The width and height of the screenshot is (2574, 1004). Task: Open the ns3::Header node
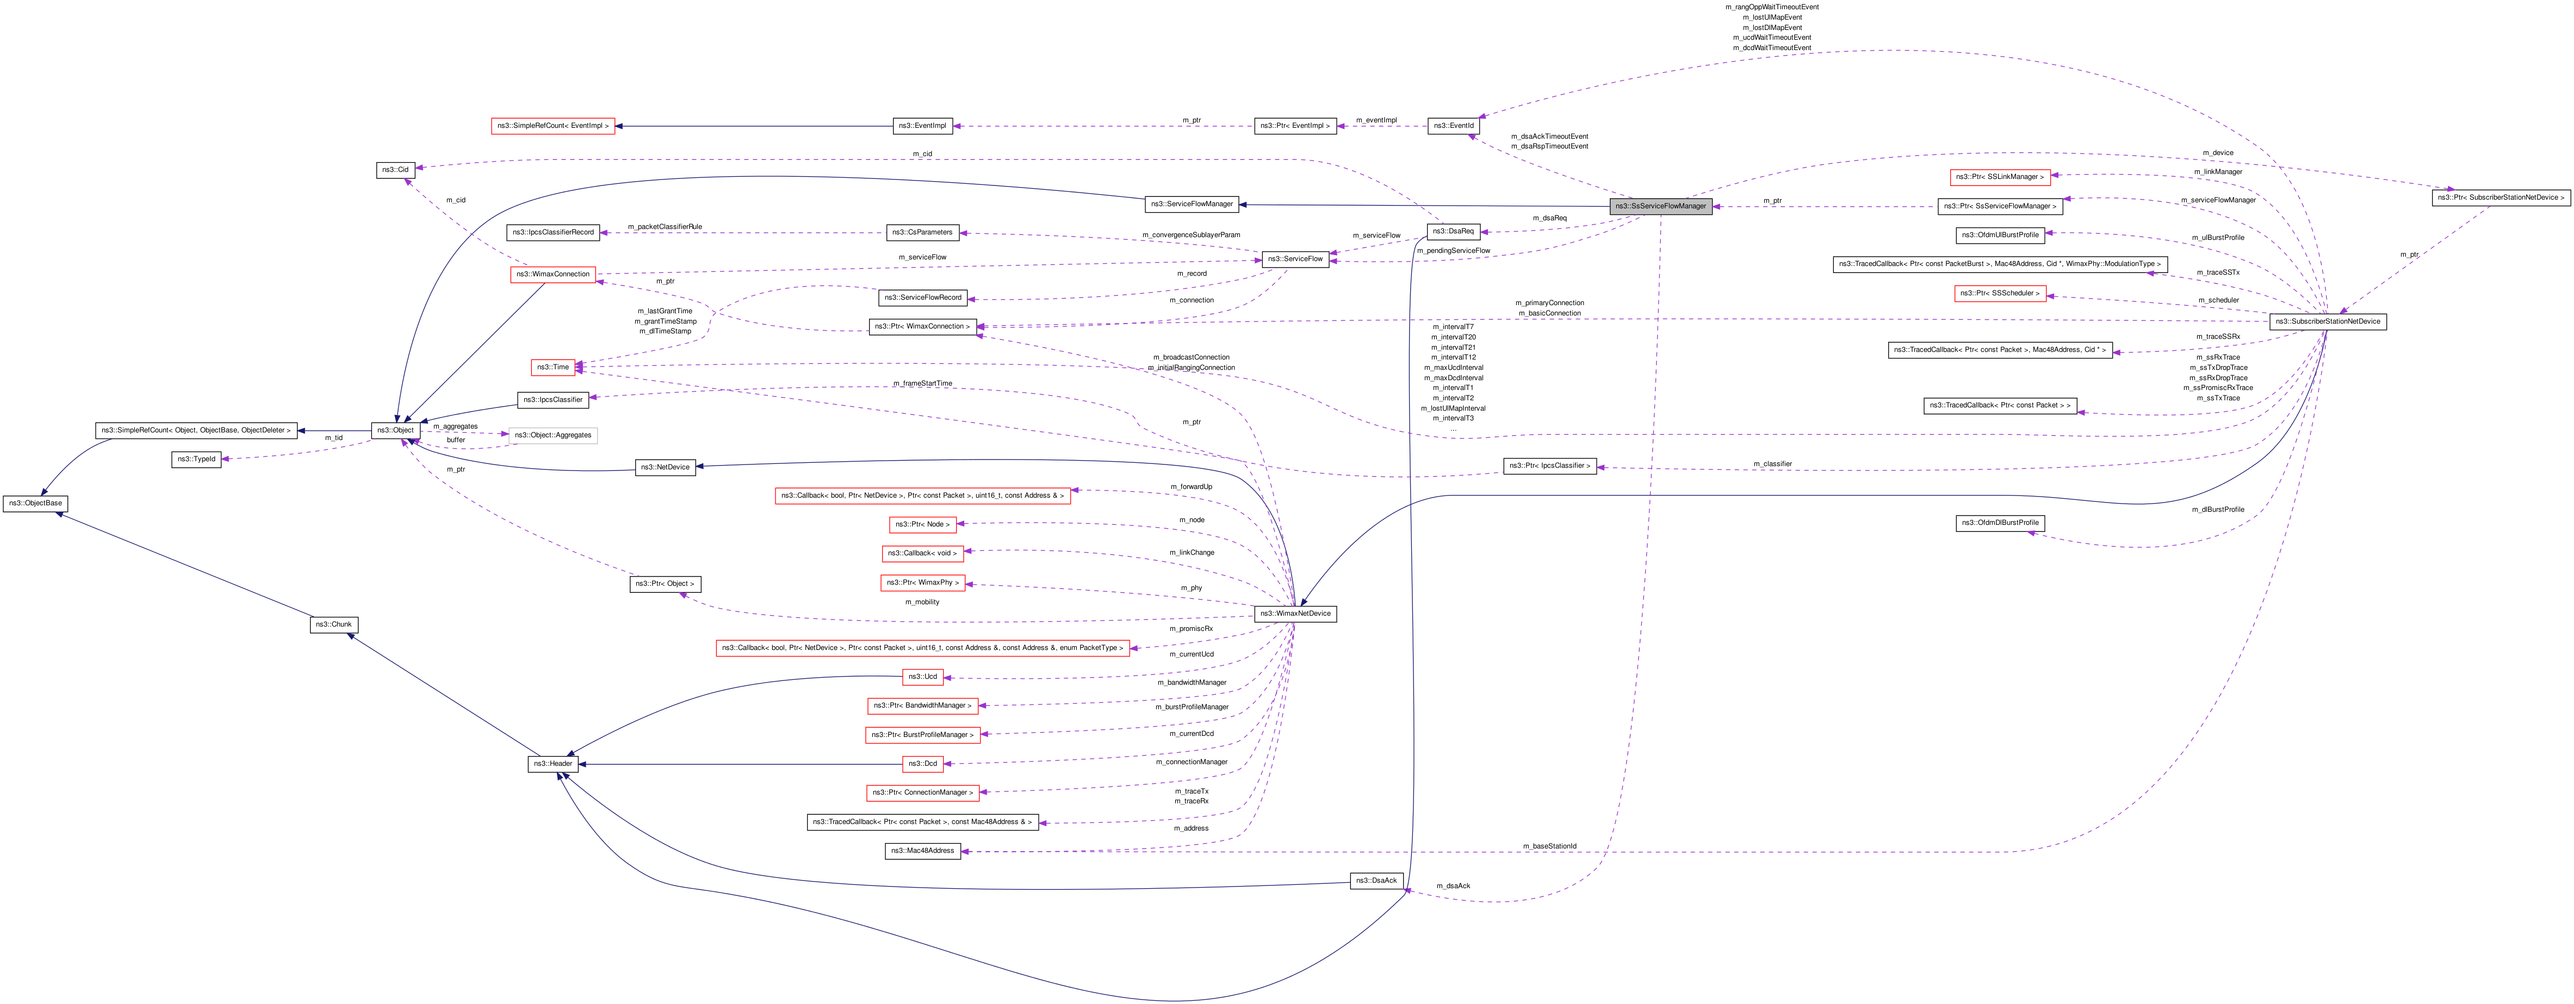coord(553,764)
